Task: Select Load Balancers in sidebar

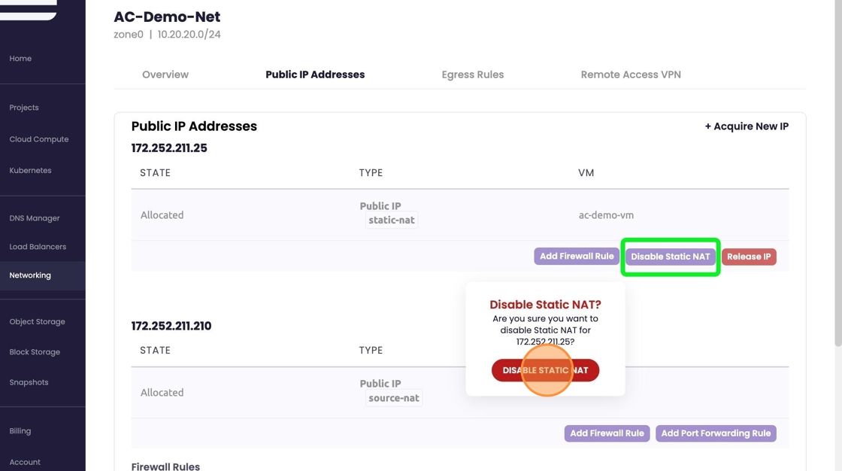Action: (x=38, y=247)
